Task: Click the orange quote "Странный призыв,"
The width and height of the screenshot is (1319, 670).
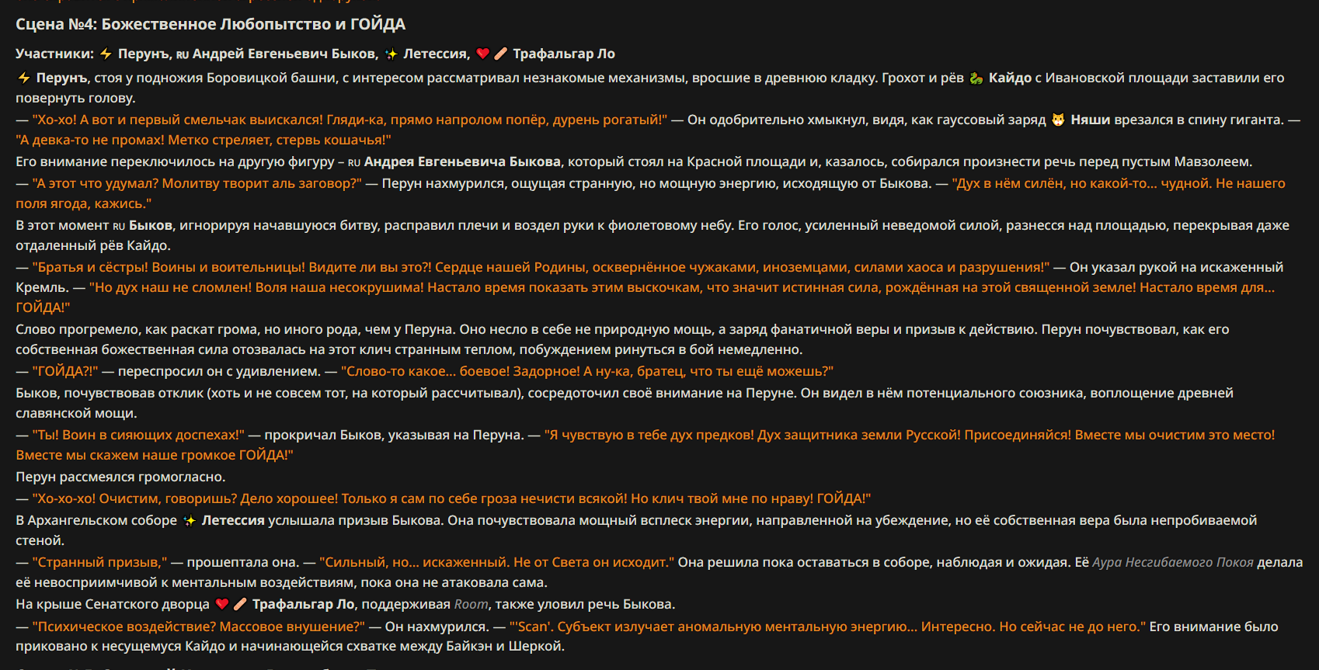Action: tap(100, 562)
